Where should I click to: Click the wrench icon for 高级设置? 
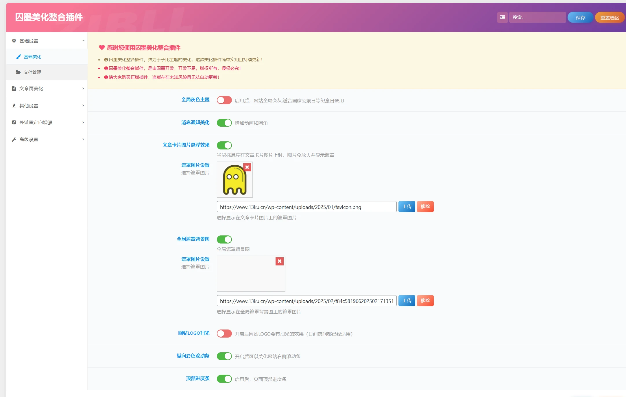tap(14, 139)
